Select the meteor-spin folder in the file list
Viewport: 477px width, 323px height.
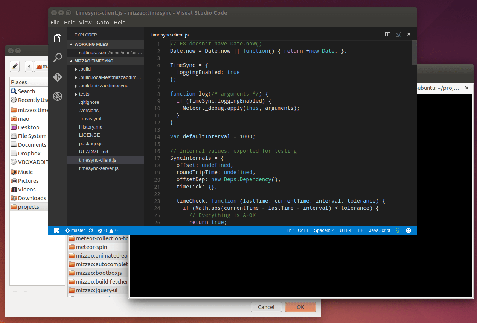coord(98,247)
